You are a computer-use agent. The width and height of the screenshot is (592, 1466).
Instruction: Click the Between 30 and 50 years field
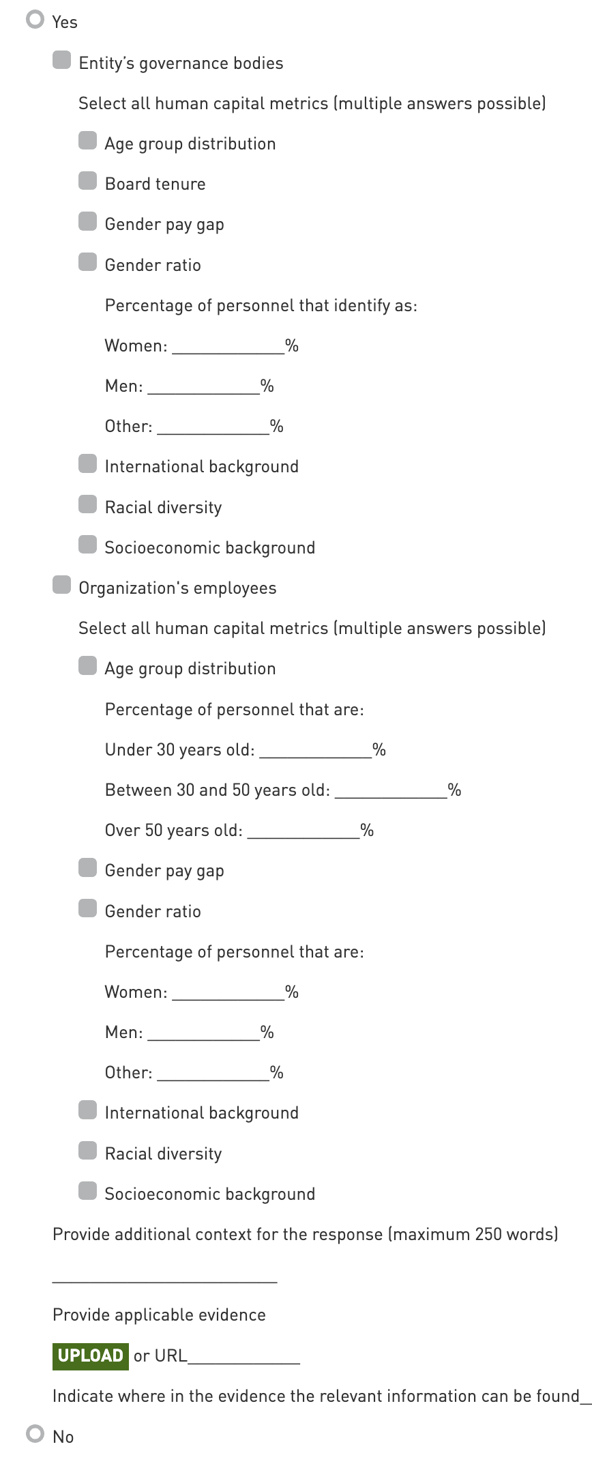pyautogui.click(x=391, y=790)
